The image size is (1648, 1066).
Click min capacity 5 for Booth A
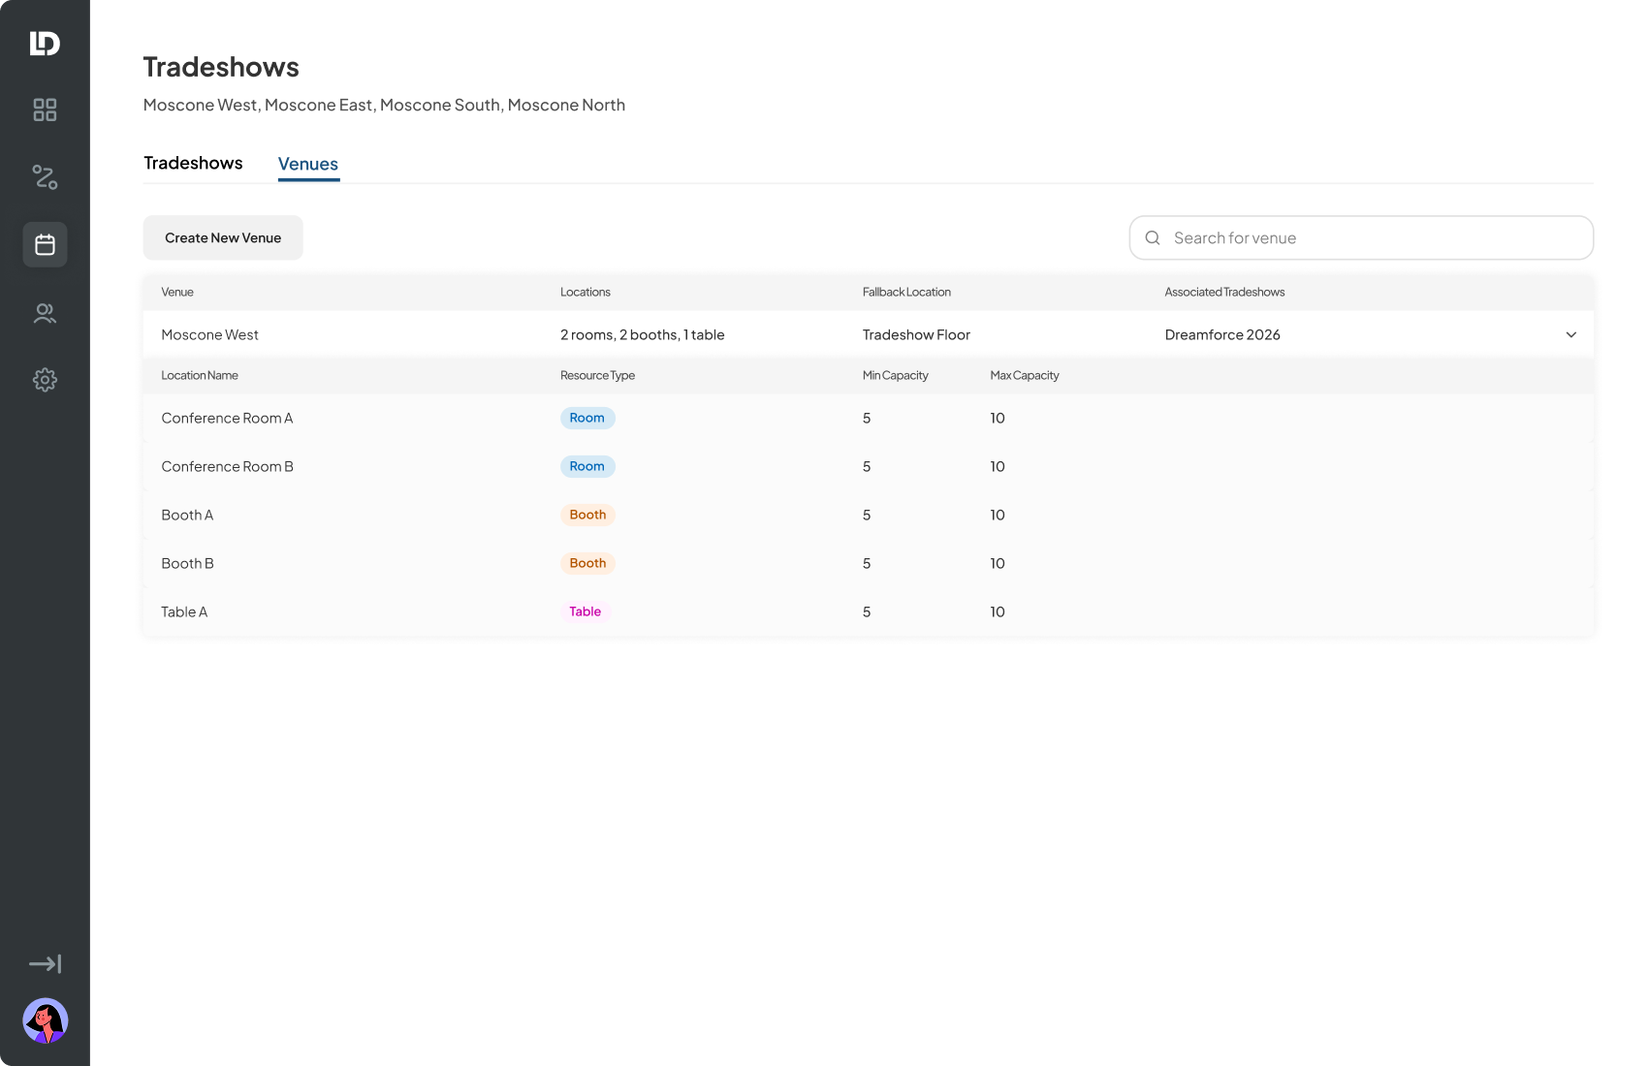(867, 515)
